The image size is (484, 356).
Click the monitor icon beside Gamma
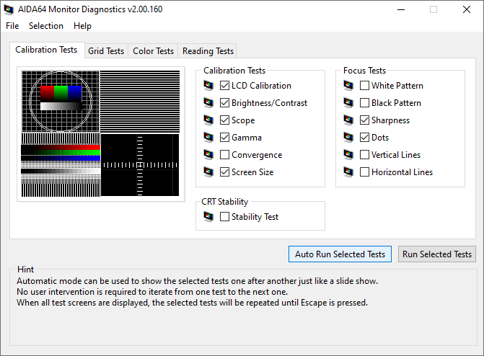point(208,137)
